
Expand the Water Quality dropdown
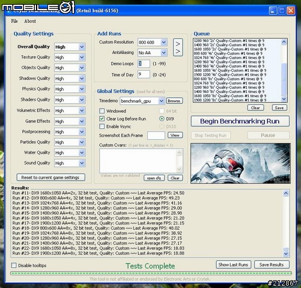82,152
